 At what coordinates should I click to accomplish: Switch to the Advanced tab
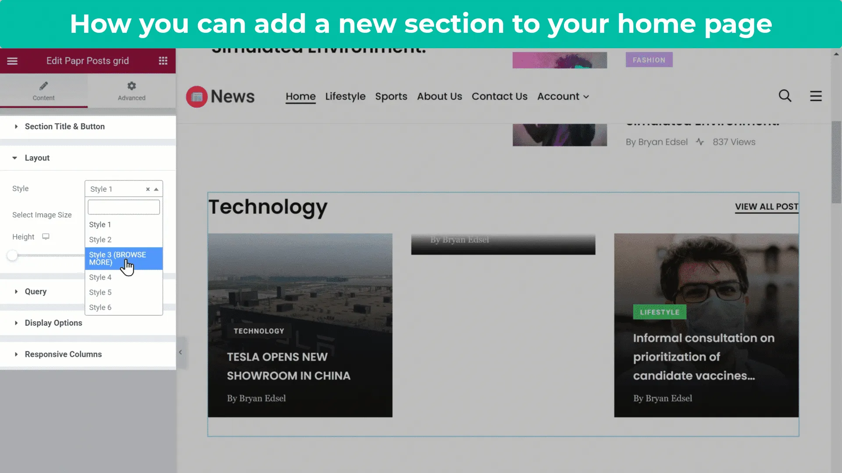(x=132, y=91)
